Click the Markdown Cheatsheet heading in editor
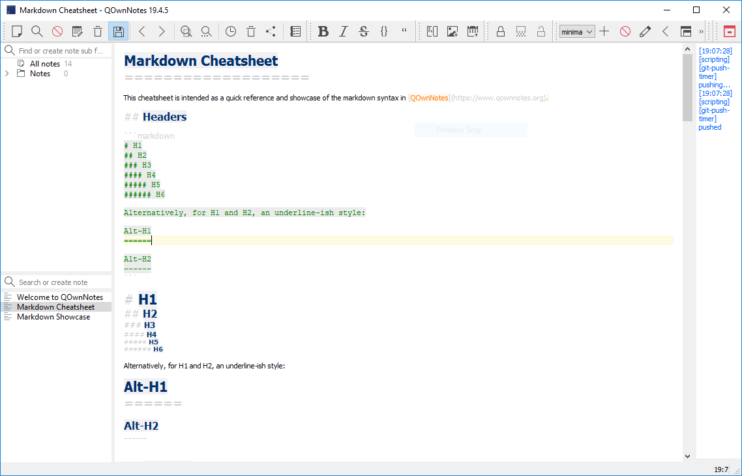The width and height of the screenshot is (742, 476). [201, 61]
